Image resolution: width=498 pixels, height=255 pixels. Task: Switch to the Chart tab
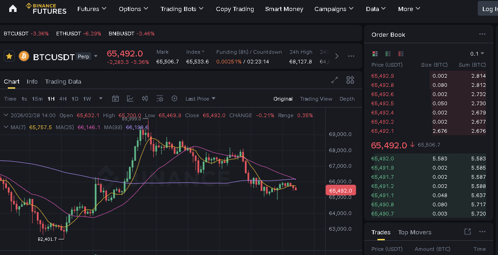tap(12, 81)
